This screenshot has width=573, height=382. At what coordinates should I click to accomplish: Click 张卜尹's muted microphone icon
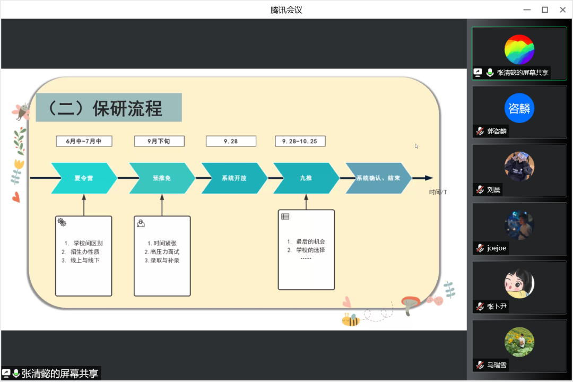point(480,306)
